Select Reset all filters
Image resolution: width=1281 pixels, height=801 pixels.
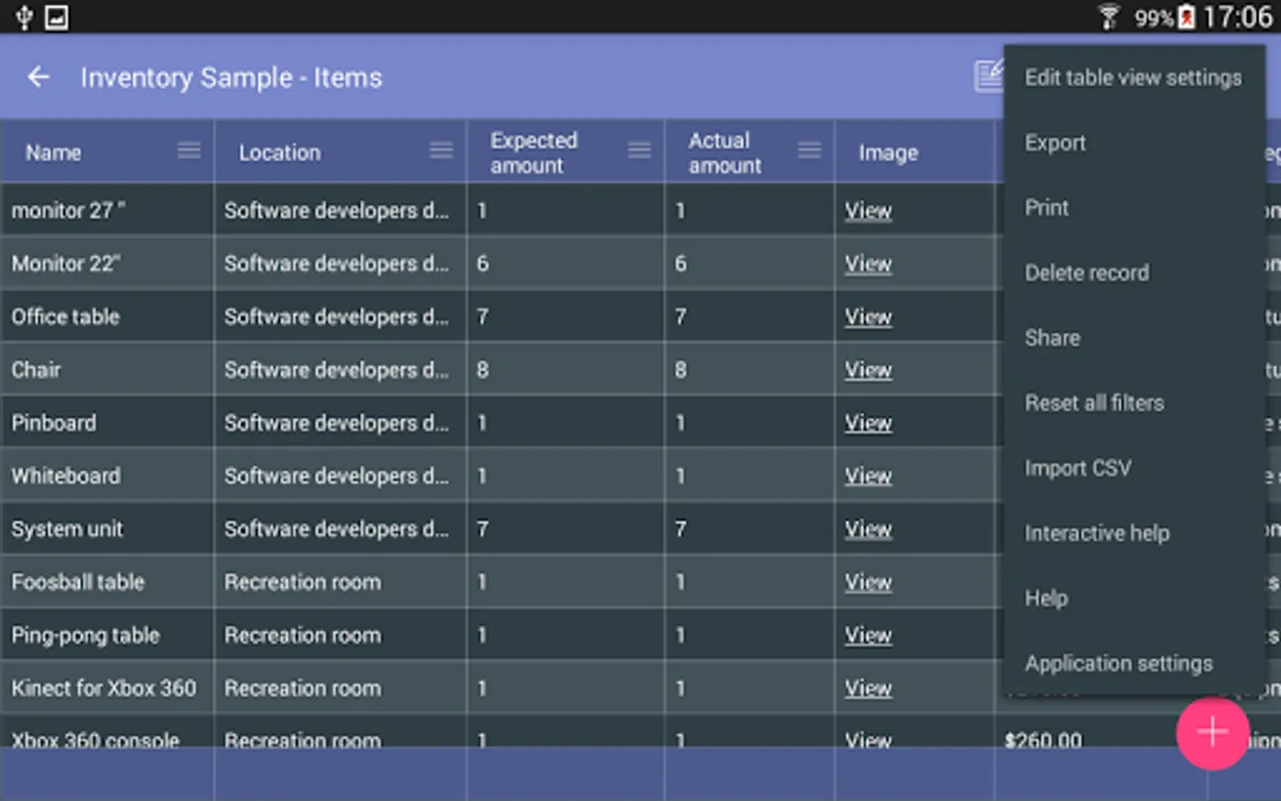[x=1133, y=402]
